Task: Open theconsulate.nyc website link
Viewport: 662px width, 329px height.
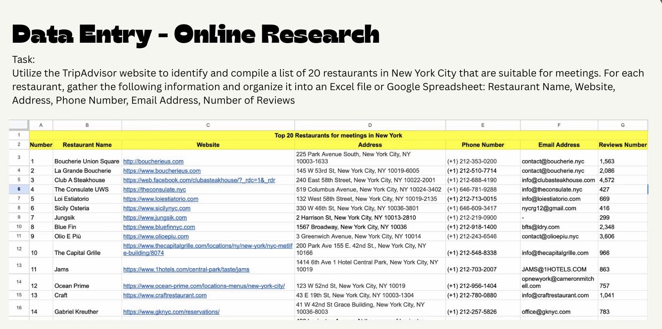Action: tap(154, 189)
